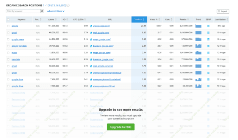Open the SERP snapshot for the google docs row
238x140 pixels.
coord(208,79)
